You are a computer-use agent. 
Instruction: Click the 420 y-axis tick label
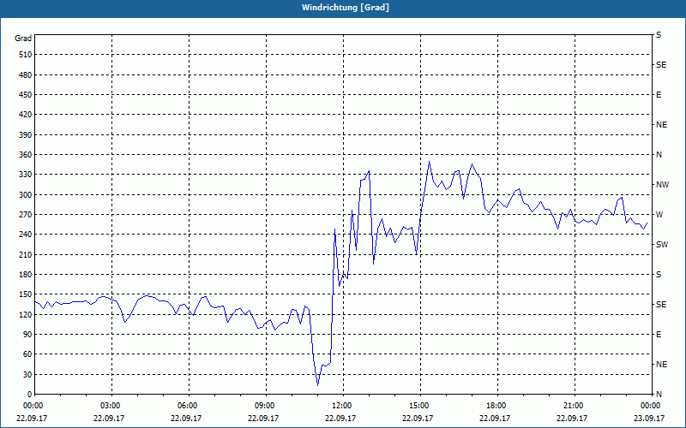(x=26, y=115)
